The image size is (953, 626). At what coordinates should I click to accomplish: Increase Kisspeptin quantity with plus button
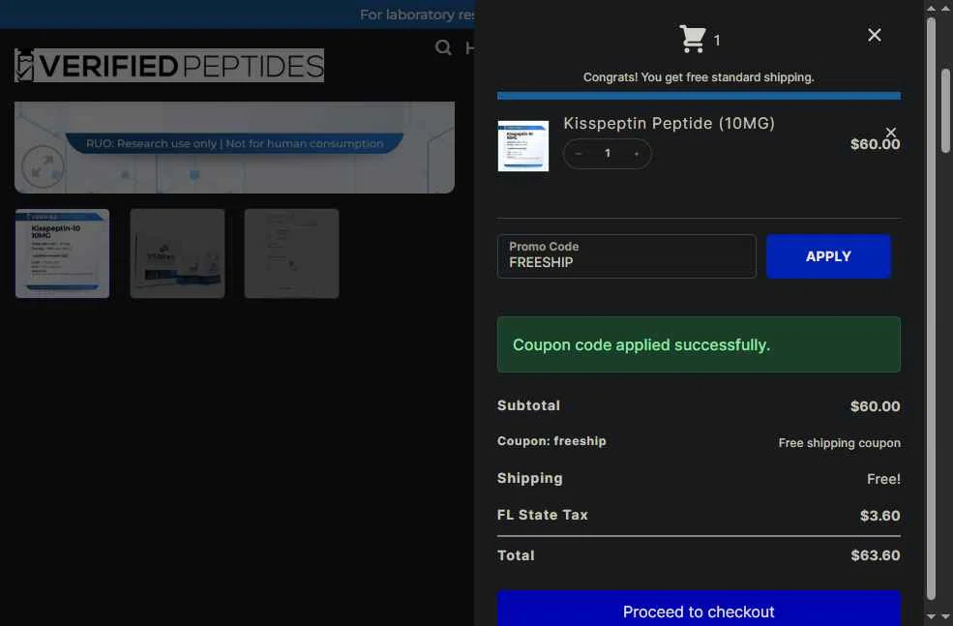click(637, 154)
